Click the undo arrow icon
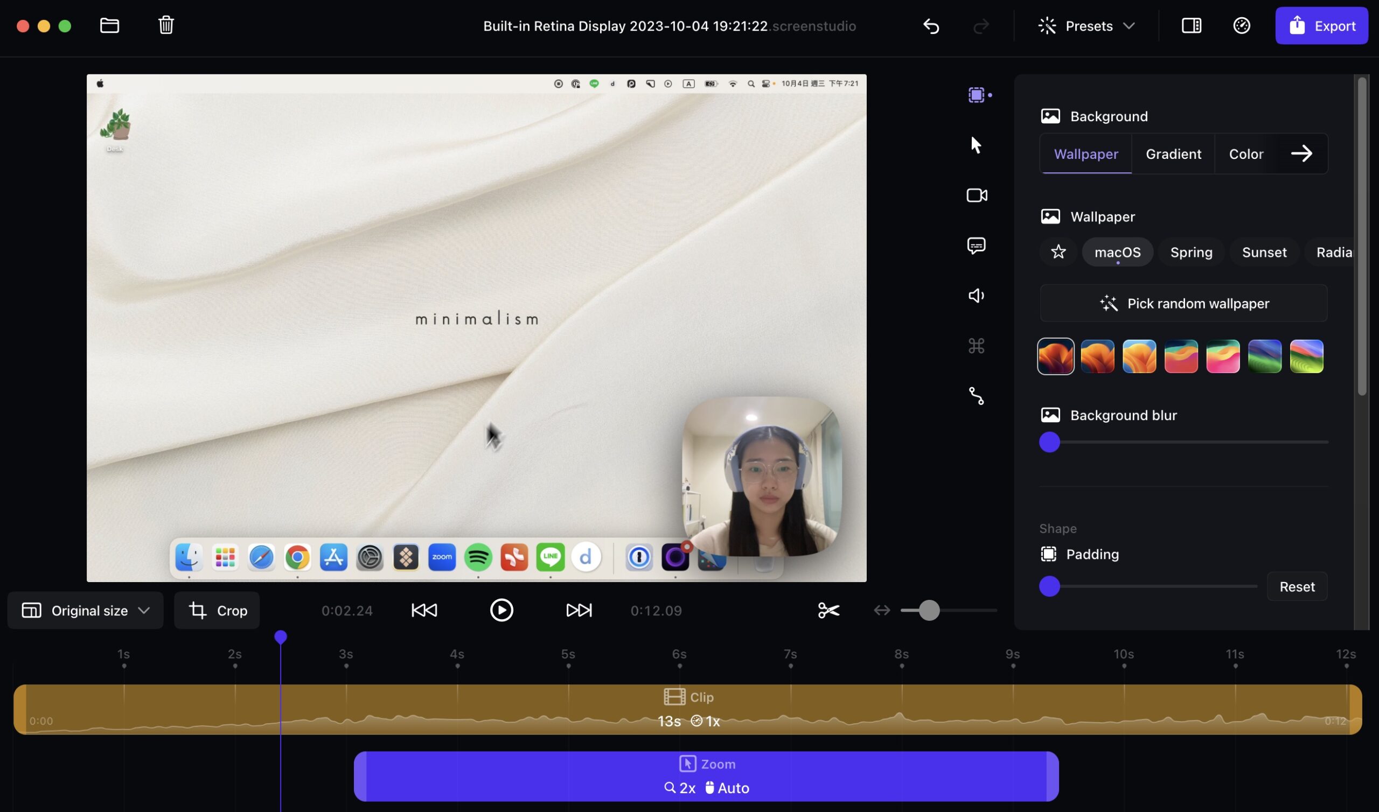Screen dimensions: 1379x812 pyautogui.click(x=931, y=26)
